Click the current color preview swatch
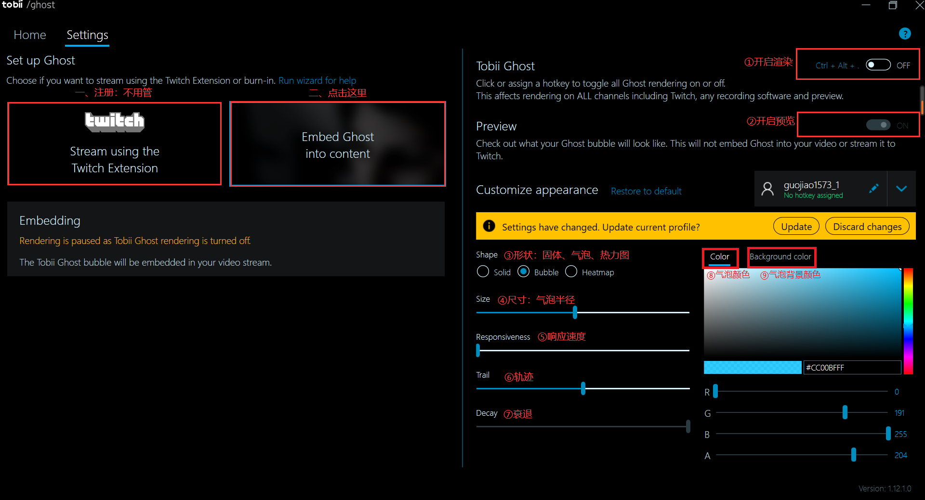Image resolution: width=925 pixels, height=500 pixels. coord(752,367)
